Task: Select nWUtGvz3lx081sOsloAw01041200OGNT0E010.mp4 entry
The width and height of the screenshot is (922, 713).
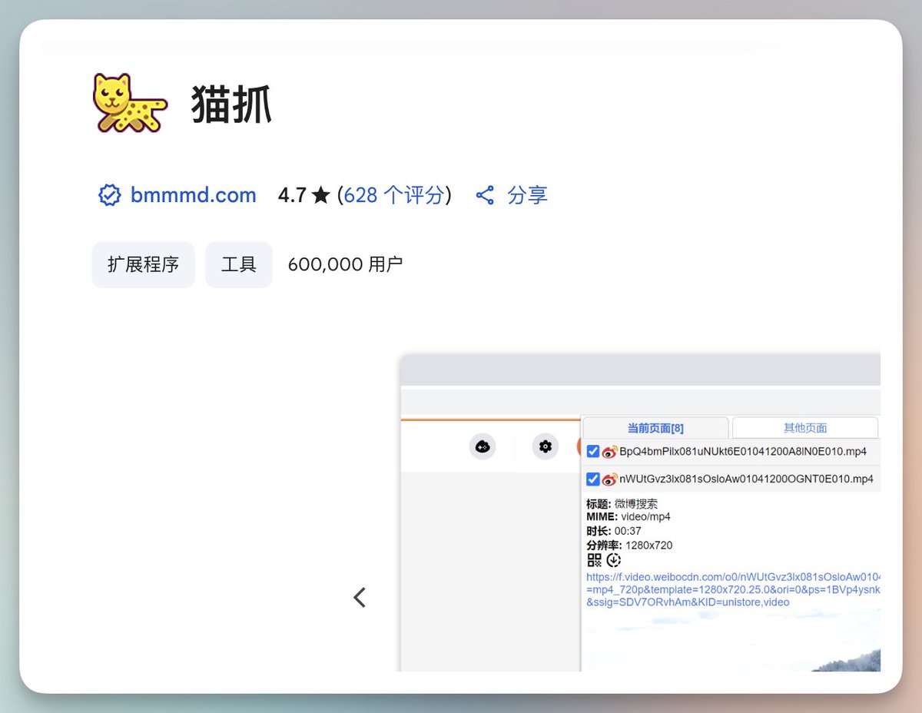Action: point(746,479)
